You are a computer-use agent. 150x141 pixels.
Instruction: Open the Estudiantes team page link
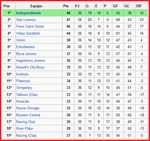coord(25,47)
